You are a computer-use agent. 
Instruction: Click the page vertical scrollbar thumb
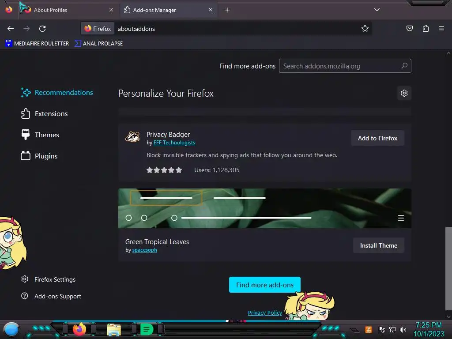tap(448, 268)
